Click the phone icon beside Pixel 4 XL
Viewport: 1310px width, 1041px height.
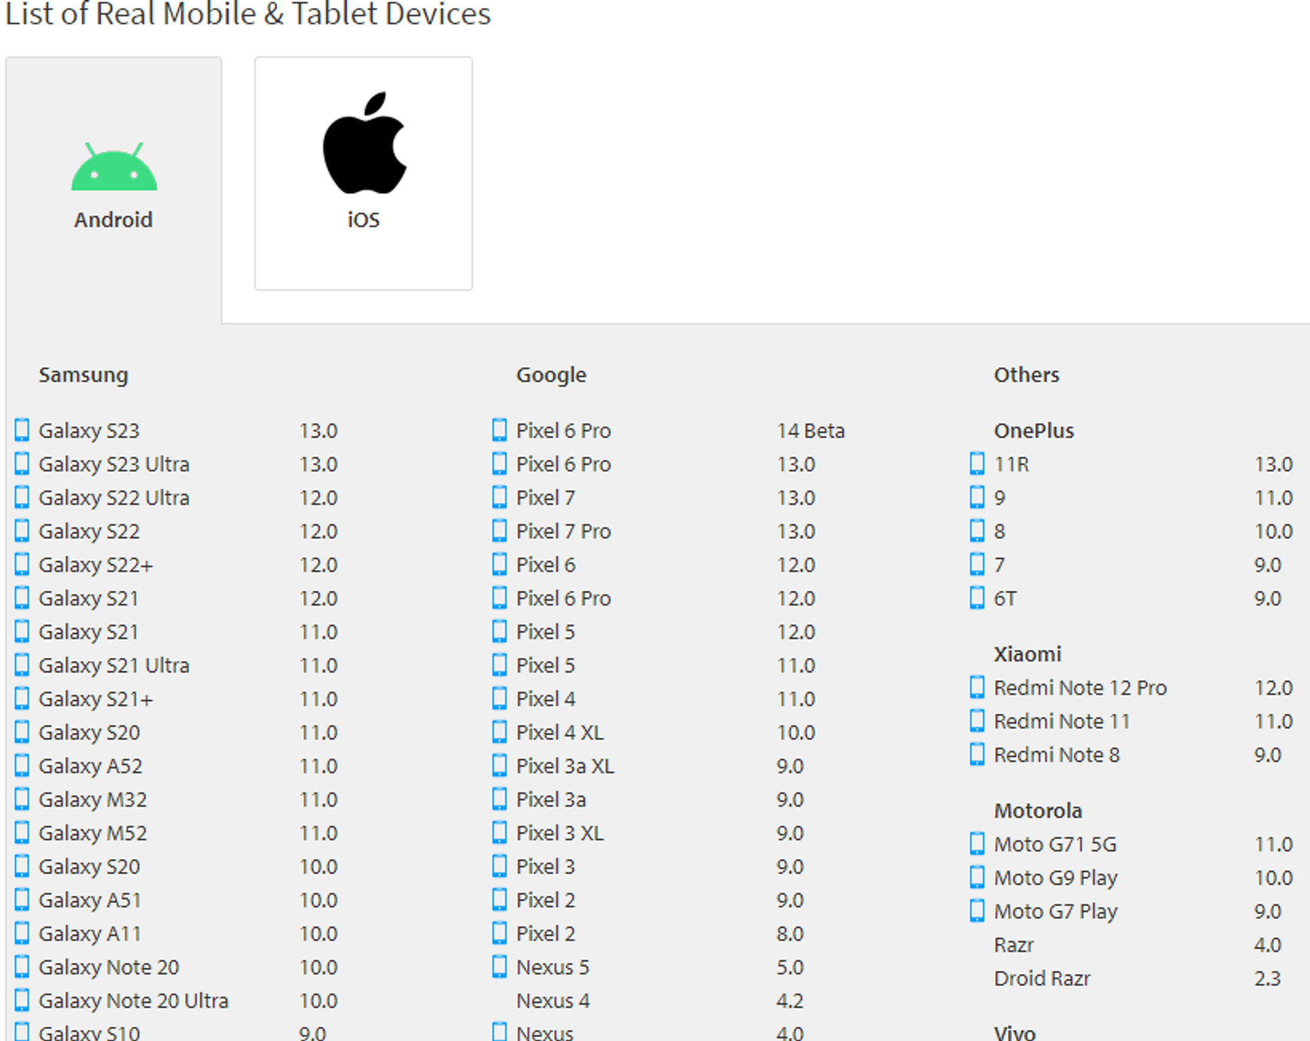point(499,731)
